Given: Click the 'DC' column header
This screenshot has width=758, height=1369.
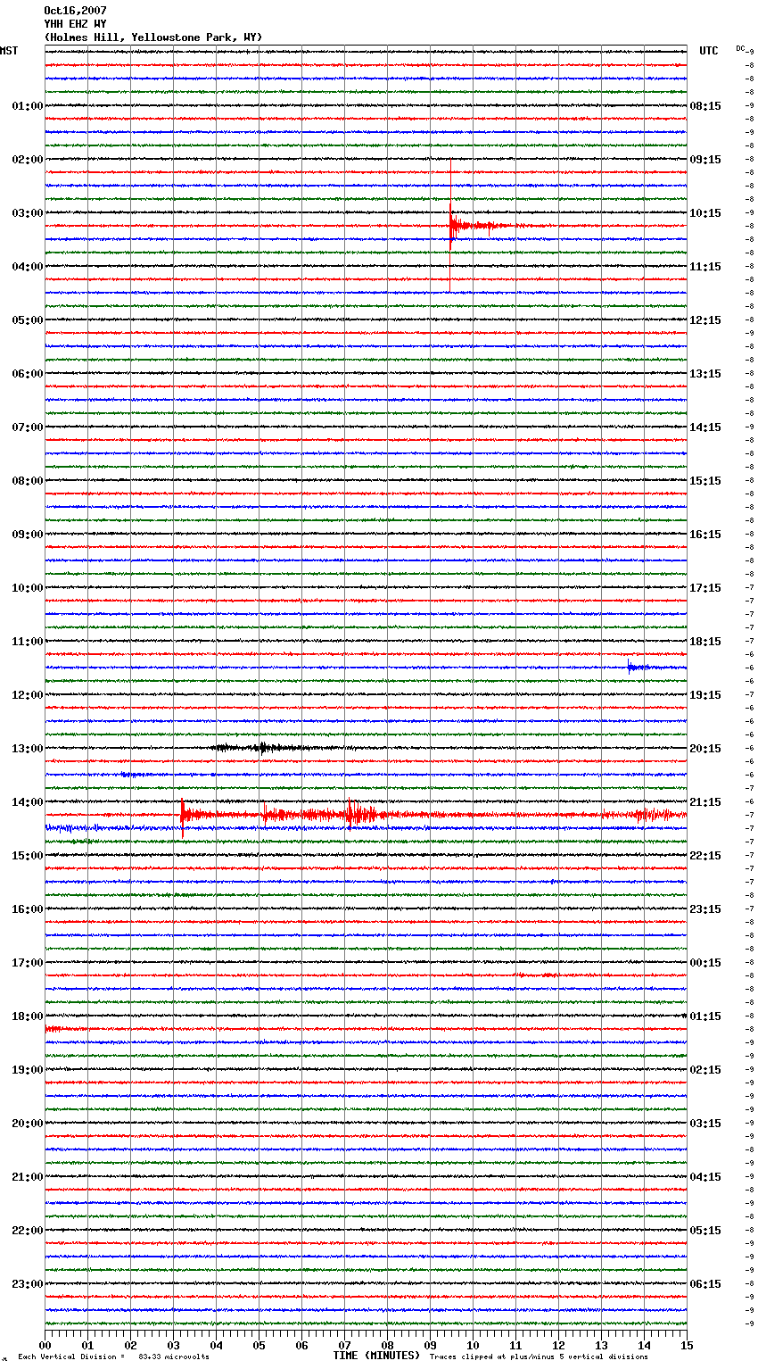Looking at the screenshot, I should point(740,48).
